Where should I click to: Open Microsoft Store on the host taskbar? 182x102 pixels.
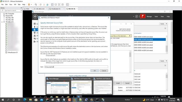tap(36, 100)
